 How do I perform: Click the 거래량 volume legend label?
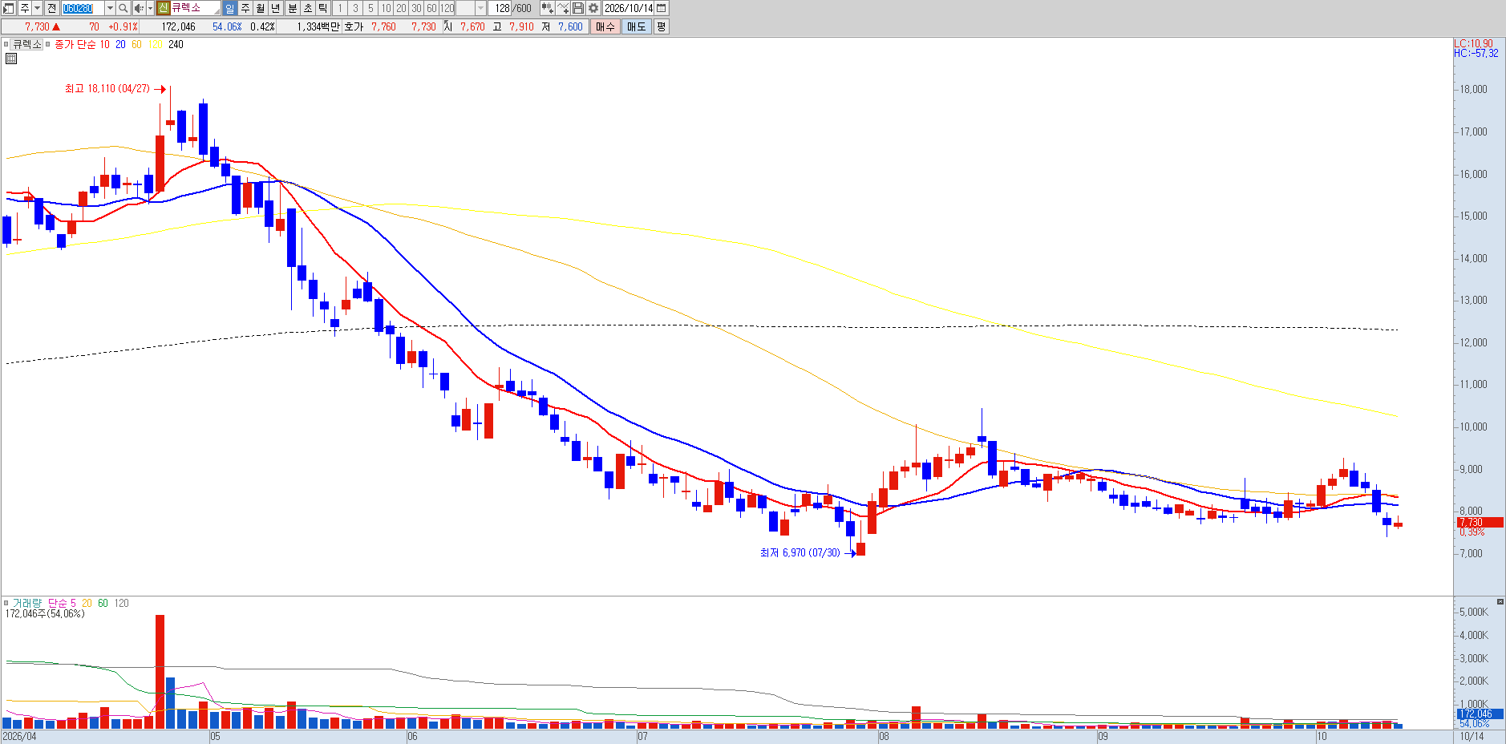tap(26, 603)
